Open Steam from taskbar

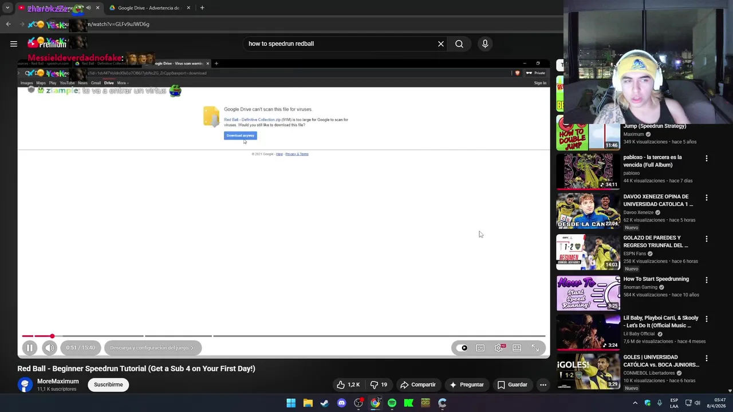pos(325,403)
